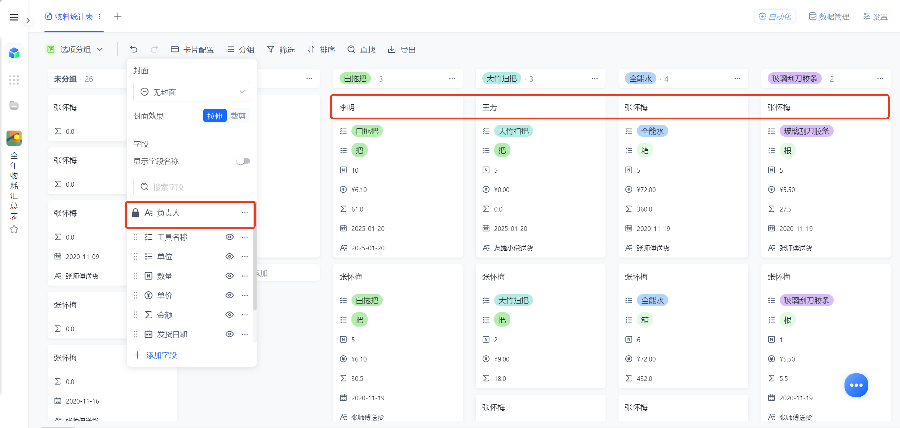900x428 pixels.
Task: Click the 大竹扫把 group header tag
Action: pos(501,78)
